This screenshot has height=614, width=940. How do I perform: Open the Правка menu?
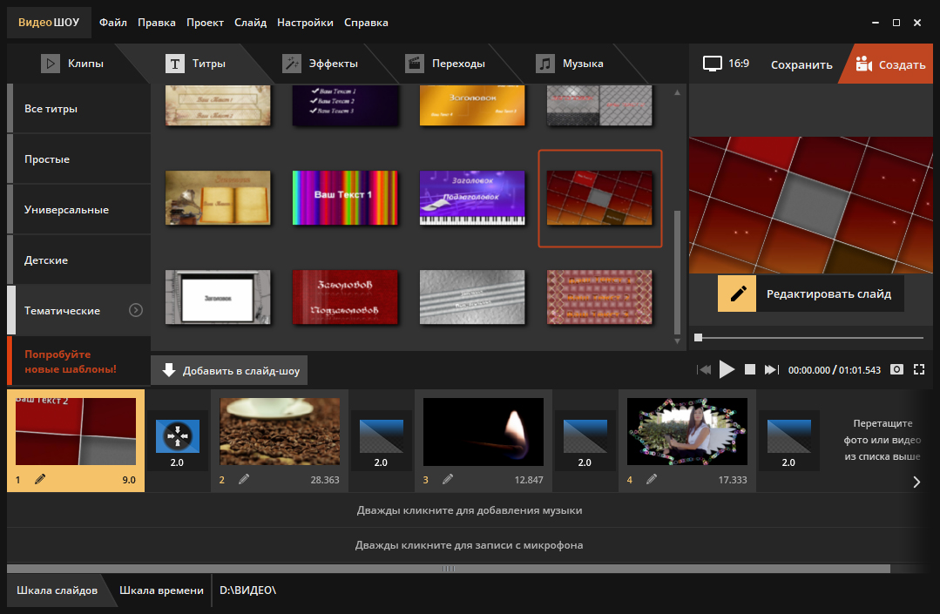pos(157,23)
